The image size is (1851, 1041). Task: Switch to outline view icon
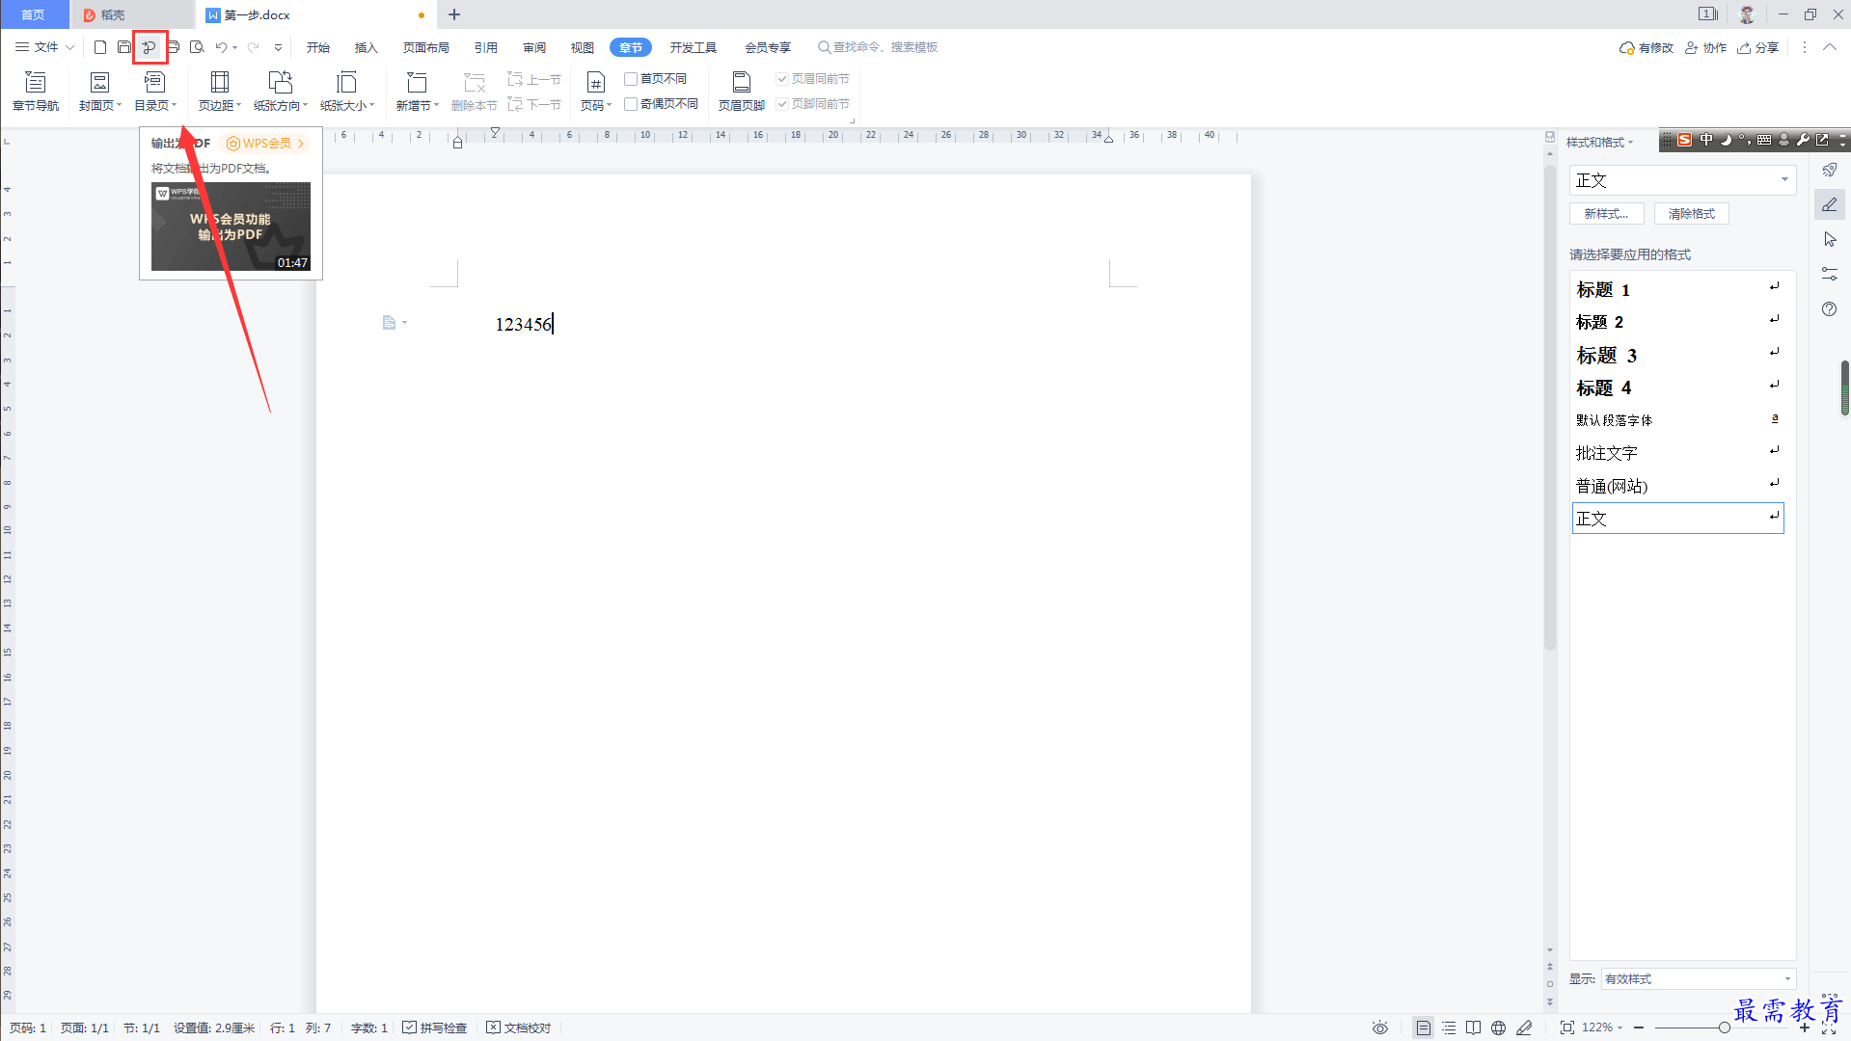tap(1449, 1028)
